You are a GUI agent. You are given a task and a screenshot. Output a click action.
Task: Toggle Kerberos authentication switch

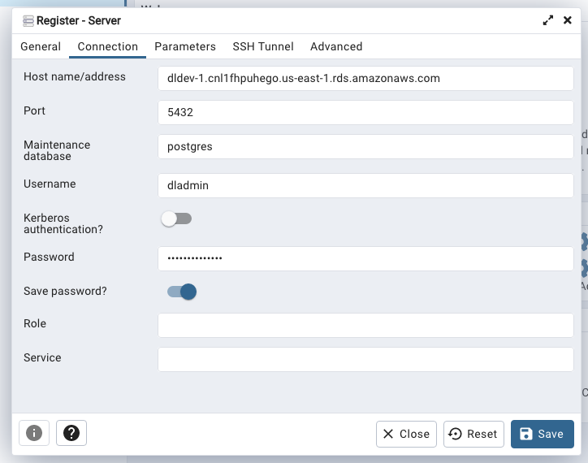click(x=176, y=219)
